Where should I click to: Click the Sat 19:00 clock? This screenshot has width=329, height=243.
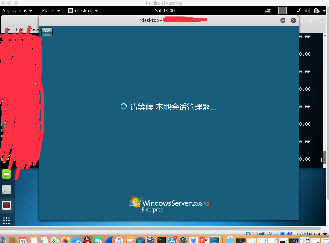165,11
